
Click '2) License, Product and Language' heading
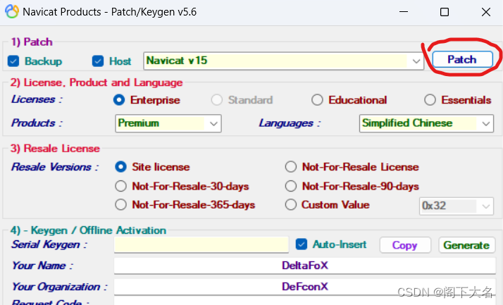click(97, 82)
